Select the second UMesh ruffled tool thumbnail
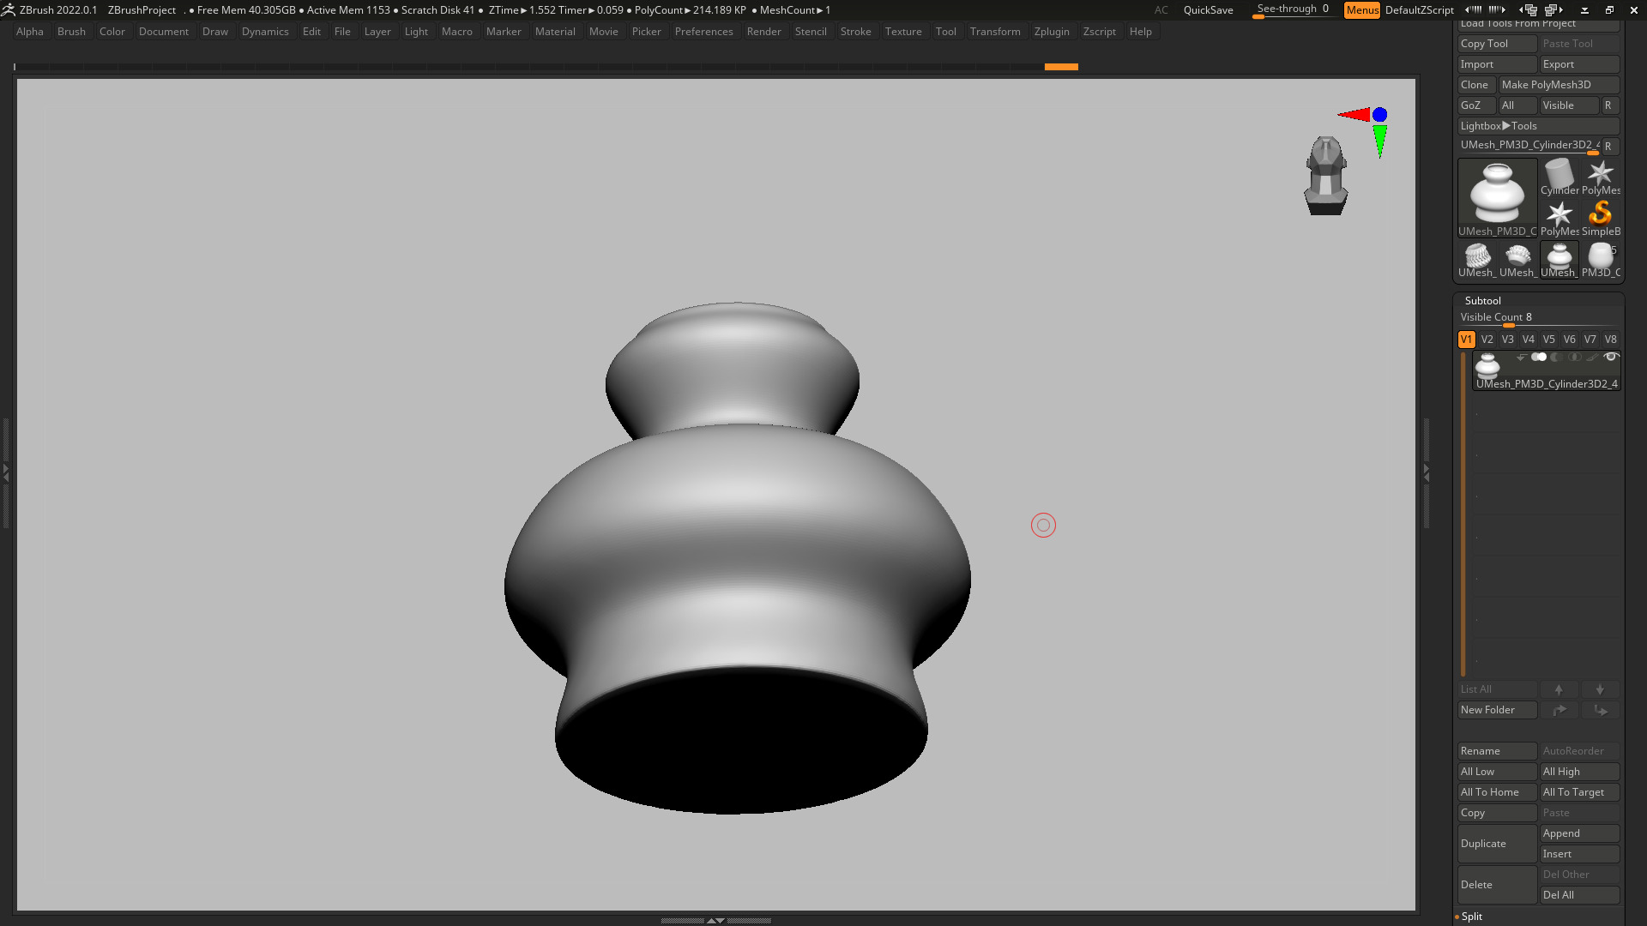The width and height of the screenshot is (1647, 926). [1518, 259]
